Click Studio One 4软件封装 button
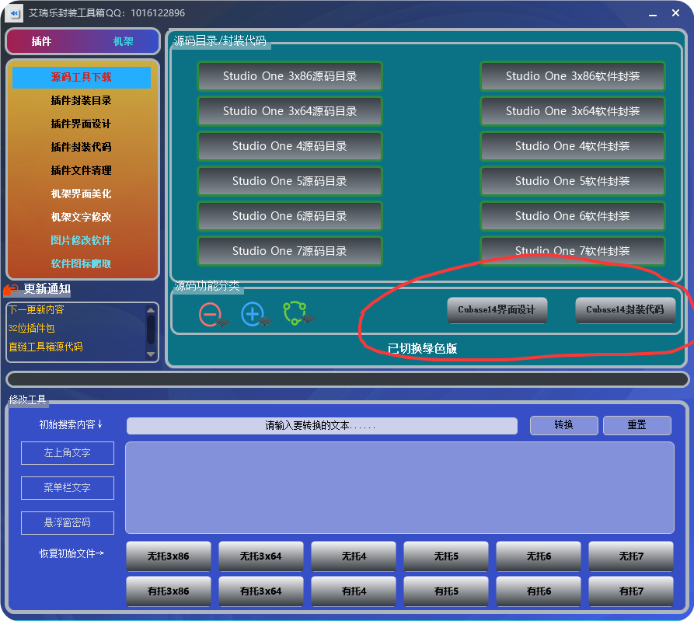 pos(573,146)
